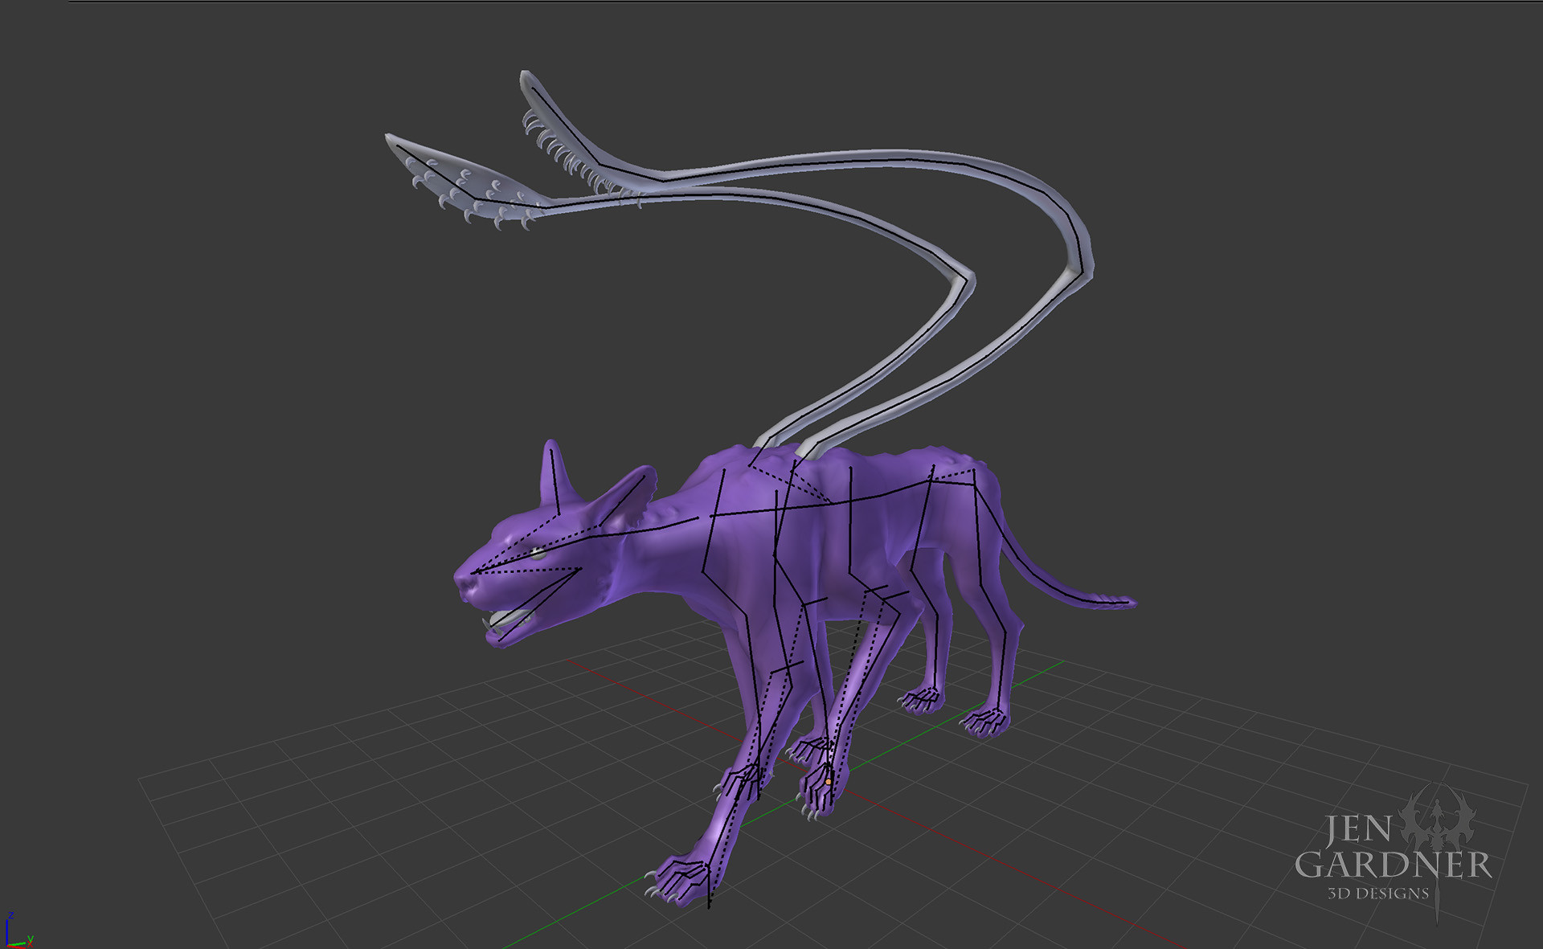The height and width of the screenshot is (949, 1543).
Task: Click the blue Z axis label on the gizmo
Action: point(11,915)
